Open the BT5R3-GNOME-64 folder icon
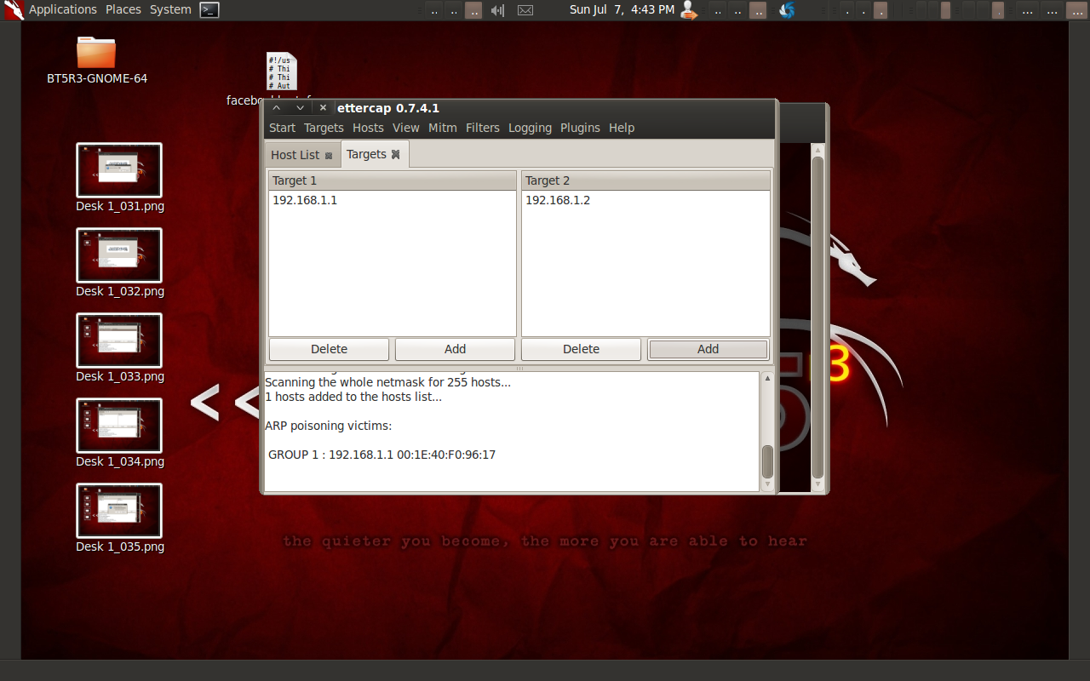Image resolution: width=1090 pixels, height=681 pixels. (x=96, y=52)
